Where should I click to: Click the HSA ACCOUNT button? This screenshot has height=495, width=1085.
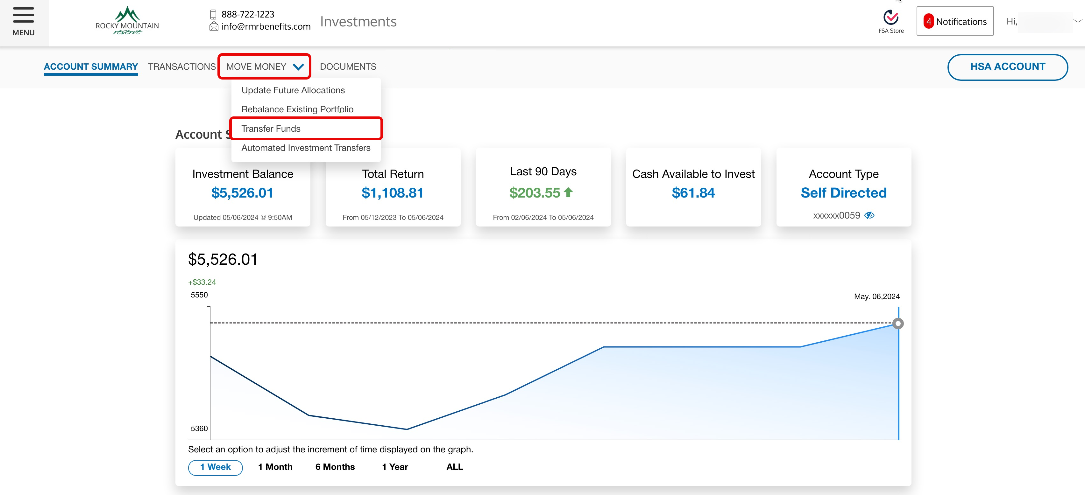click(1007, 67)
